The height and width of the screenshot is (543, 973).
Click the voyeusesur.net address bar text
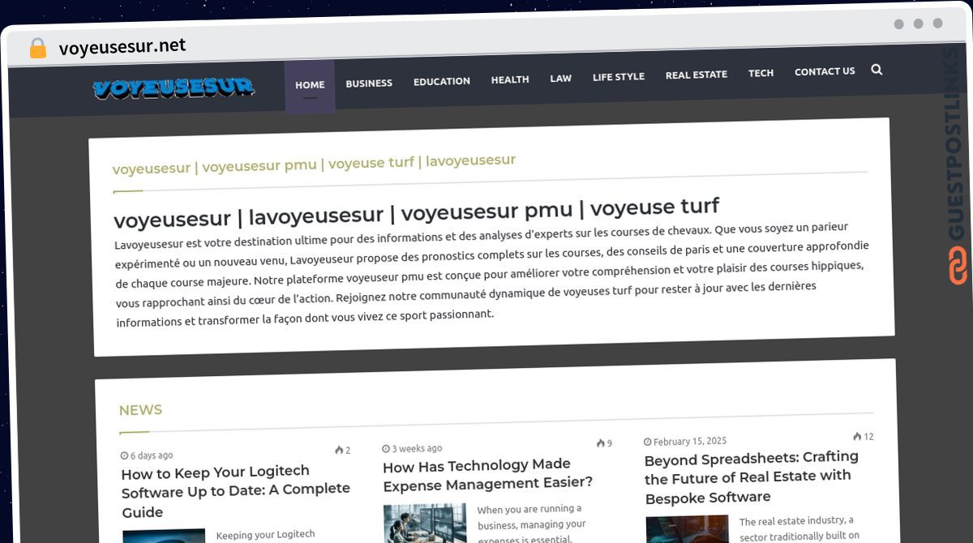tap(122, 47)
